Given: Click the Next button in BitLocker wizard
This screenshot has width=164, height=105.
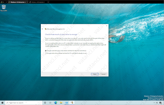Looking at the screenshot, I should point(95,74).
